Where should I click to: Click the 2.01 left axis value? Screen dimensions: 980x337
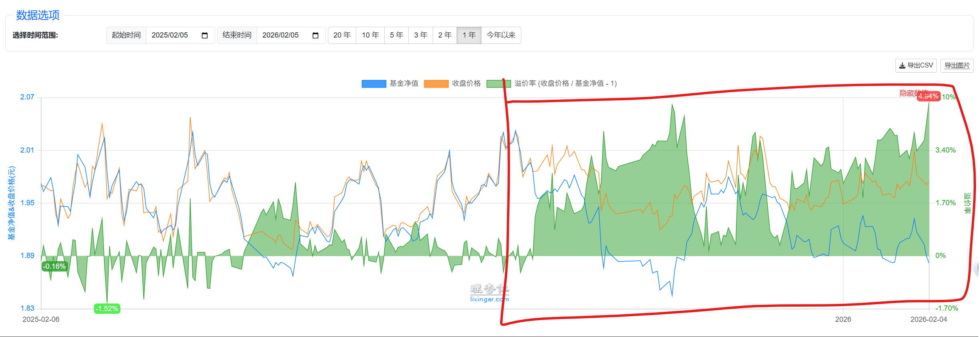tap(27, 150)
